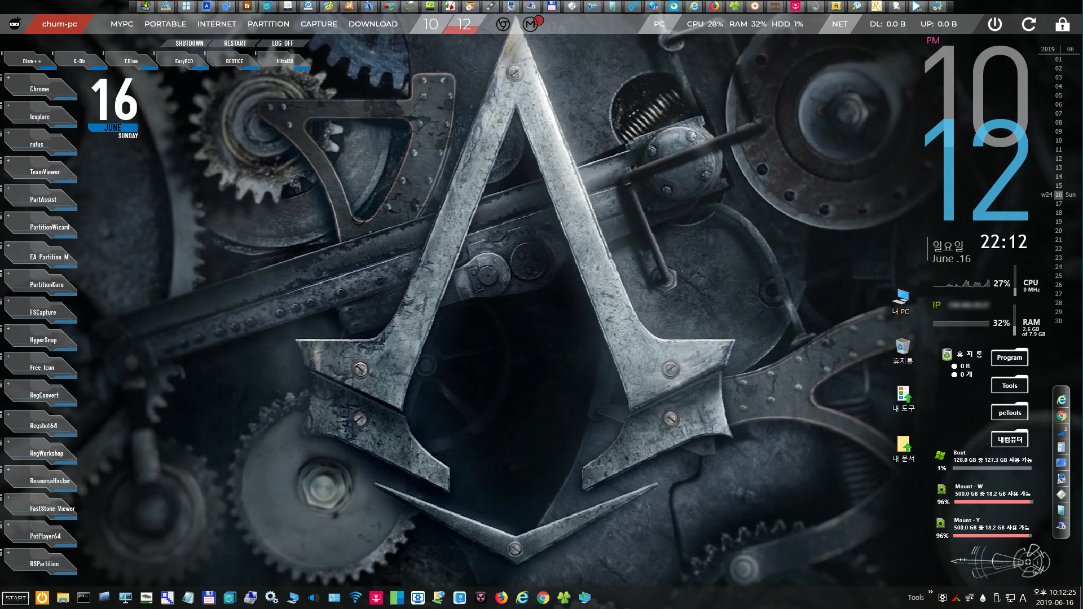Click calculator icon in the side dock
1083x609 pixels.
click(1062, 447)
